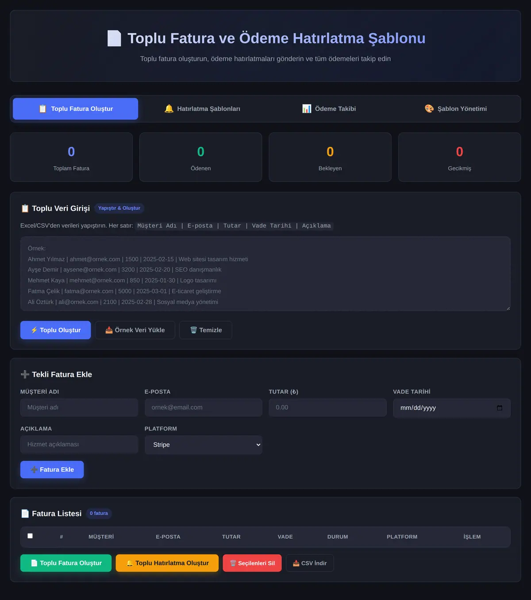Screen dimensions: 531x600
Task: Click the Yapıştır & Oluştur badge
Action: (119, 208)
